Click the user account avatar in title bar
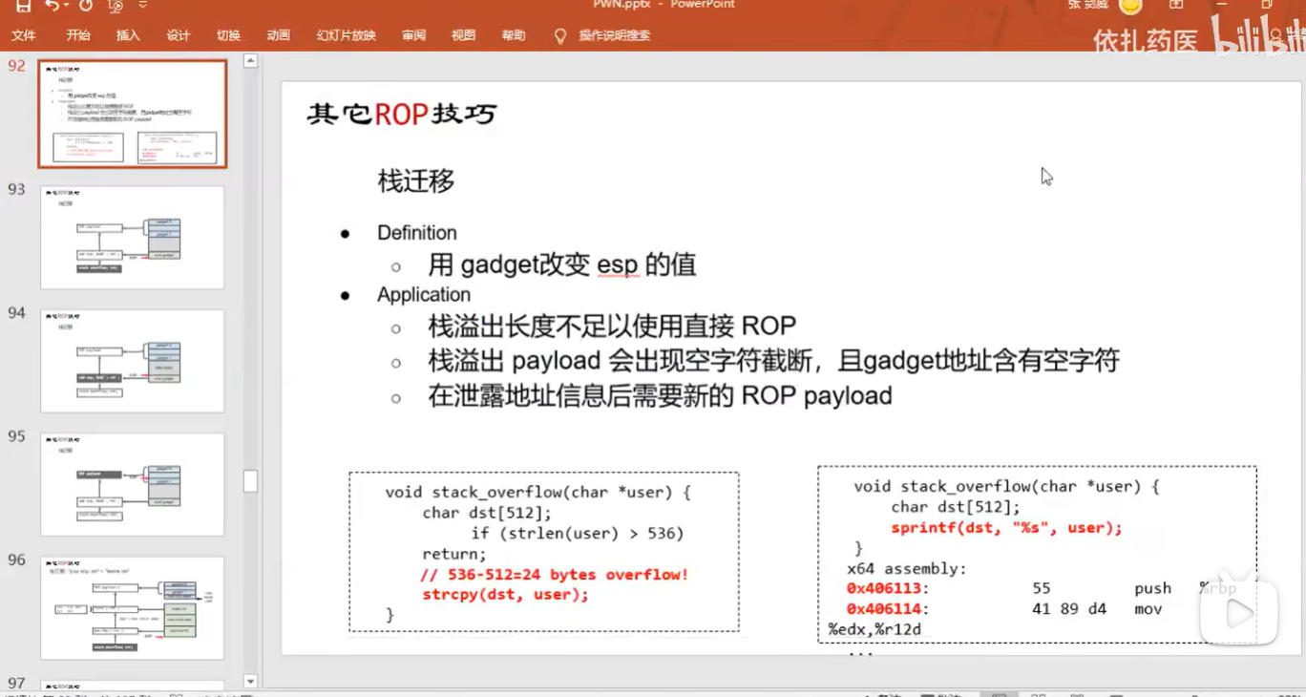Image resolution: width=1306 pixels, height=697 pixels. 1130,6
